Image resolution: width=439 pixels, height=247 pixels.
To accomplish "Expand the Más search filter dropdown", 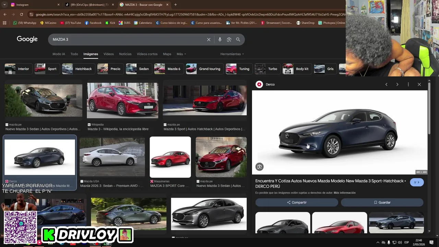I will click(181, 54).
